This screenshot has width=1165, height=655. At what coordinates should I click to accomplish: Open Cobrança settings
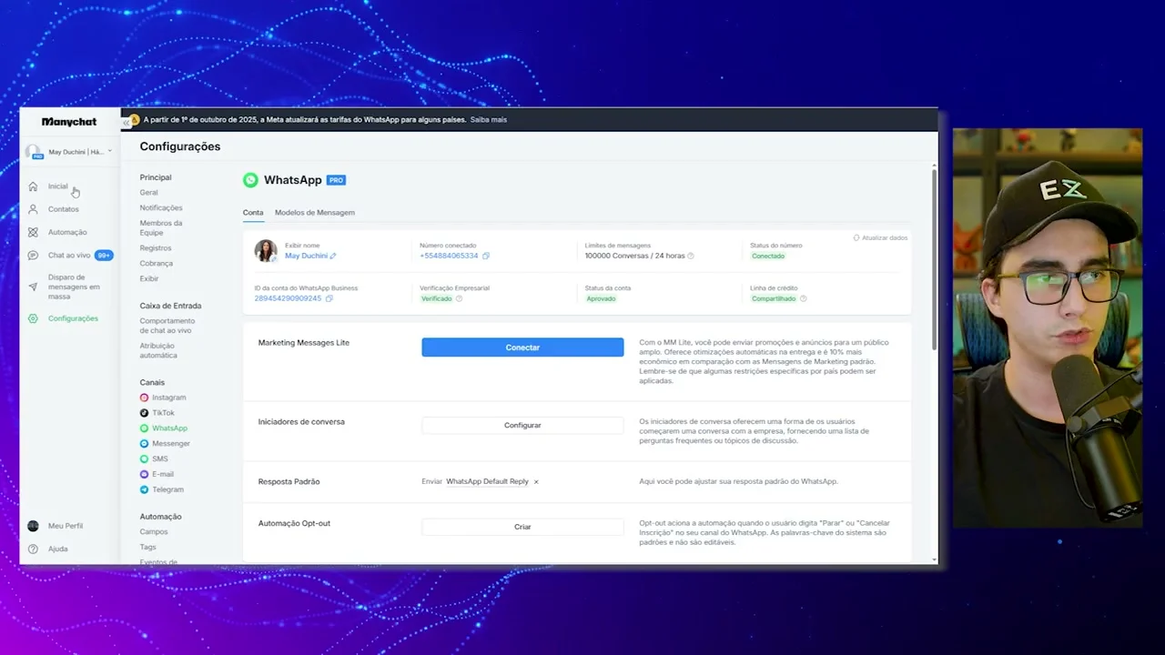tap(157, 264)
